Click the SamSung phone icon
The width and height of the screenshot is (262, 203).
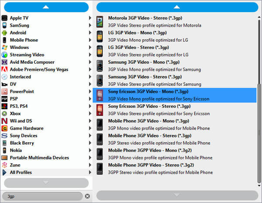click(4, 25)
